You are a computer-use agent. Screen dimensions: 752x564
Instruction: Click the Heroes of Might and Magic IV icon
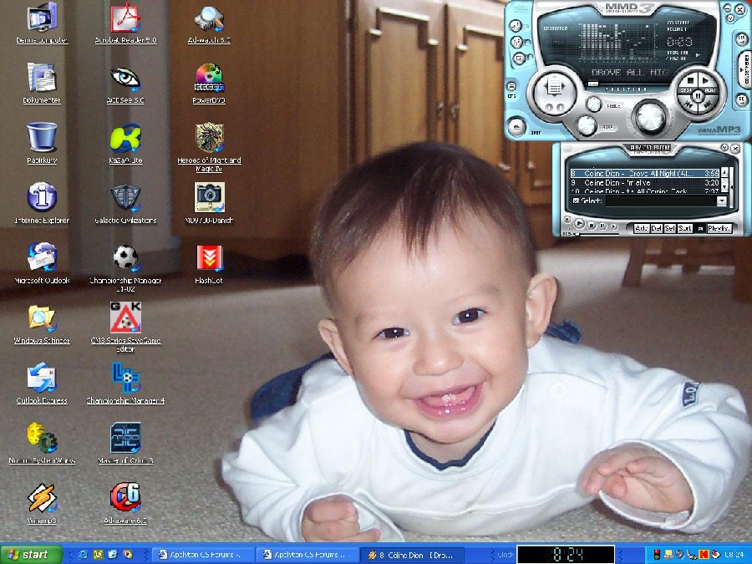[209, 138]
